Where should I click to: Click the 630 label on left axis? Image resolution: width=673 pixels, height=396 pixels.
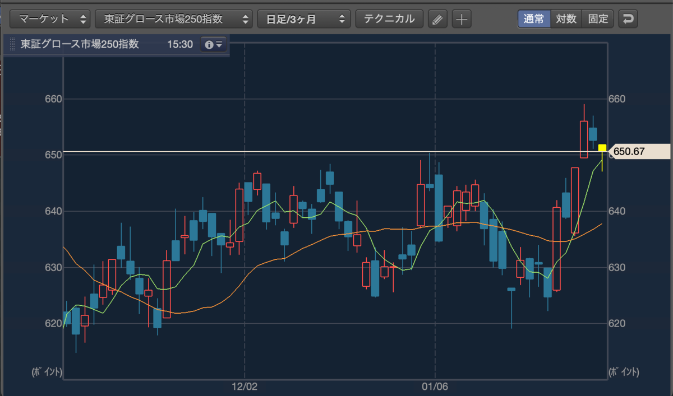coord(53,268)
